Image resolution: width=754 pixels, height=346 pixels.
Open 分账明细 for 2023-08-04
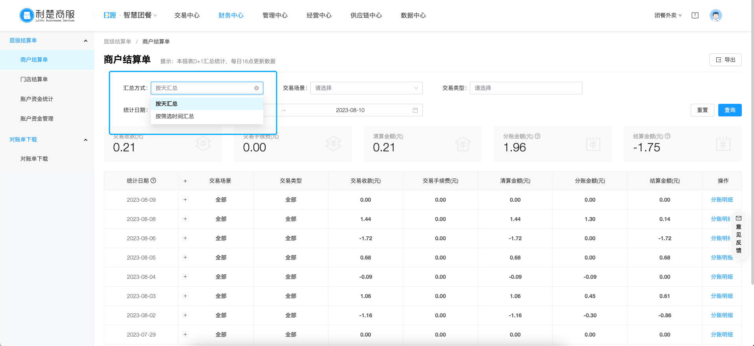click(722, 277)
